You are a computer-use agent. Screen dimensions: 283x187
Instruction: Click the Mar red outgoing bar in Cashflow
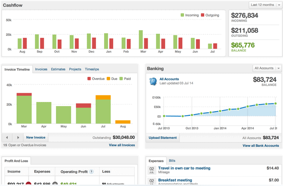(146, 44)
